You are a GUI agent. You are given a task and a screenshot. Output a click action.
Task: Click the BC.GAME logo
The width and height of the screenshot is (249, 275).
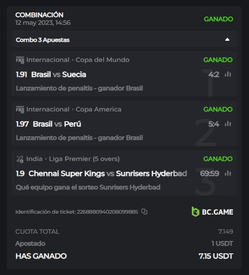[x=212, y=212]
